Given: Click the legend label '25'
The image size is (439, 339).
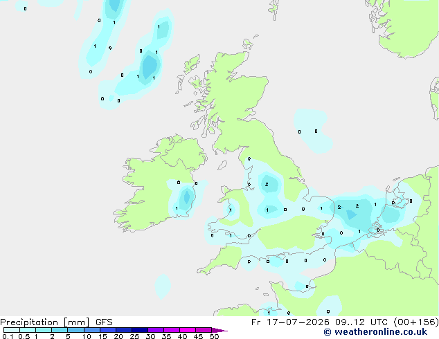Looking at the screenshot, I should pyautogui.click(x=134, y=336).
